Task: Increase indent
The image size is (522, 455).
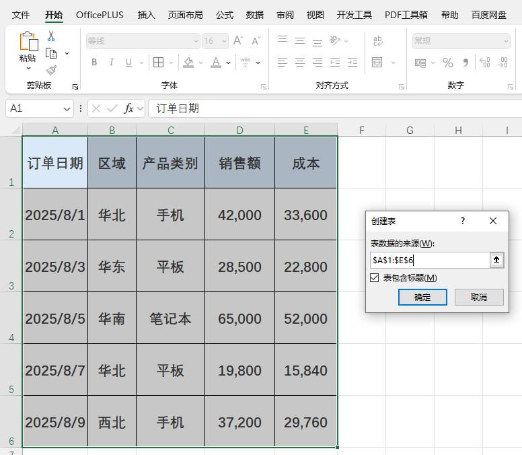Action: [x=352, y=63]
